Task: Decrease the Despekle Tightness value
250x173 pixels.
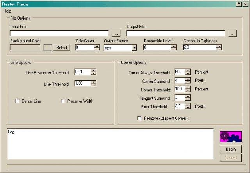Action: (219, 49)
